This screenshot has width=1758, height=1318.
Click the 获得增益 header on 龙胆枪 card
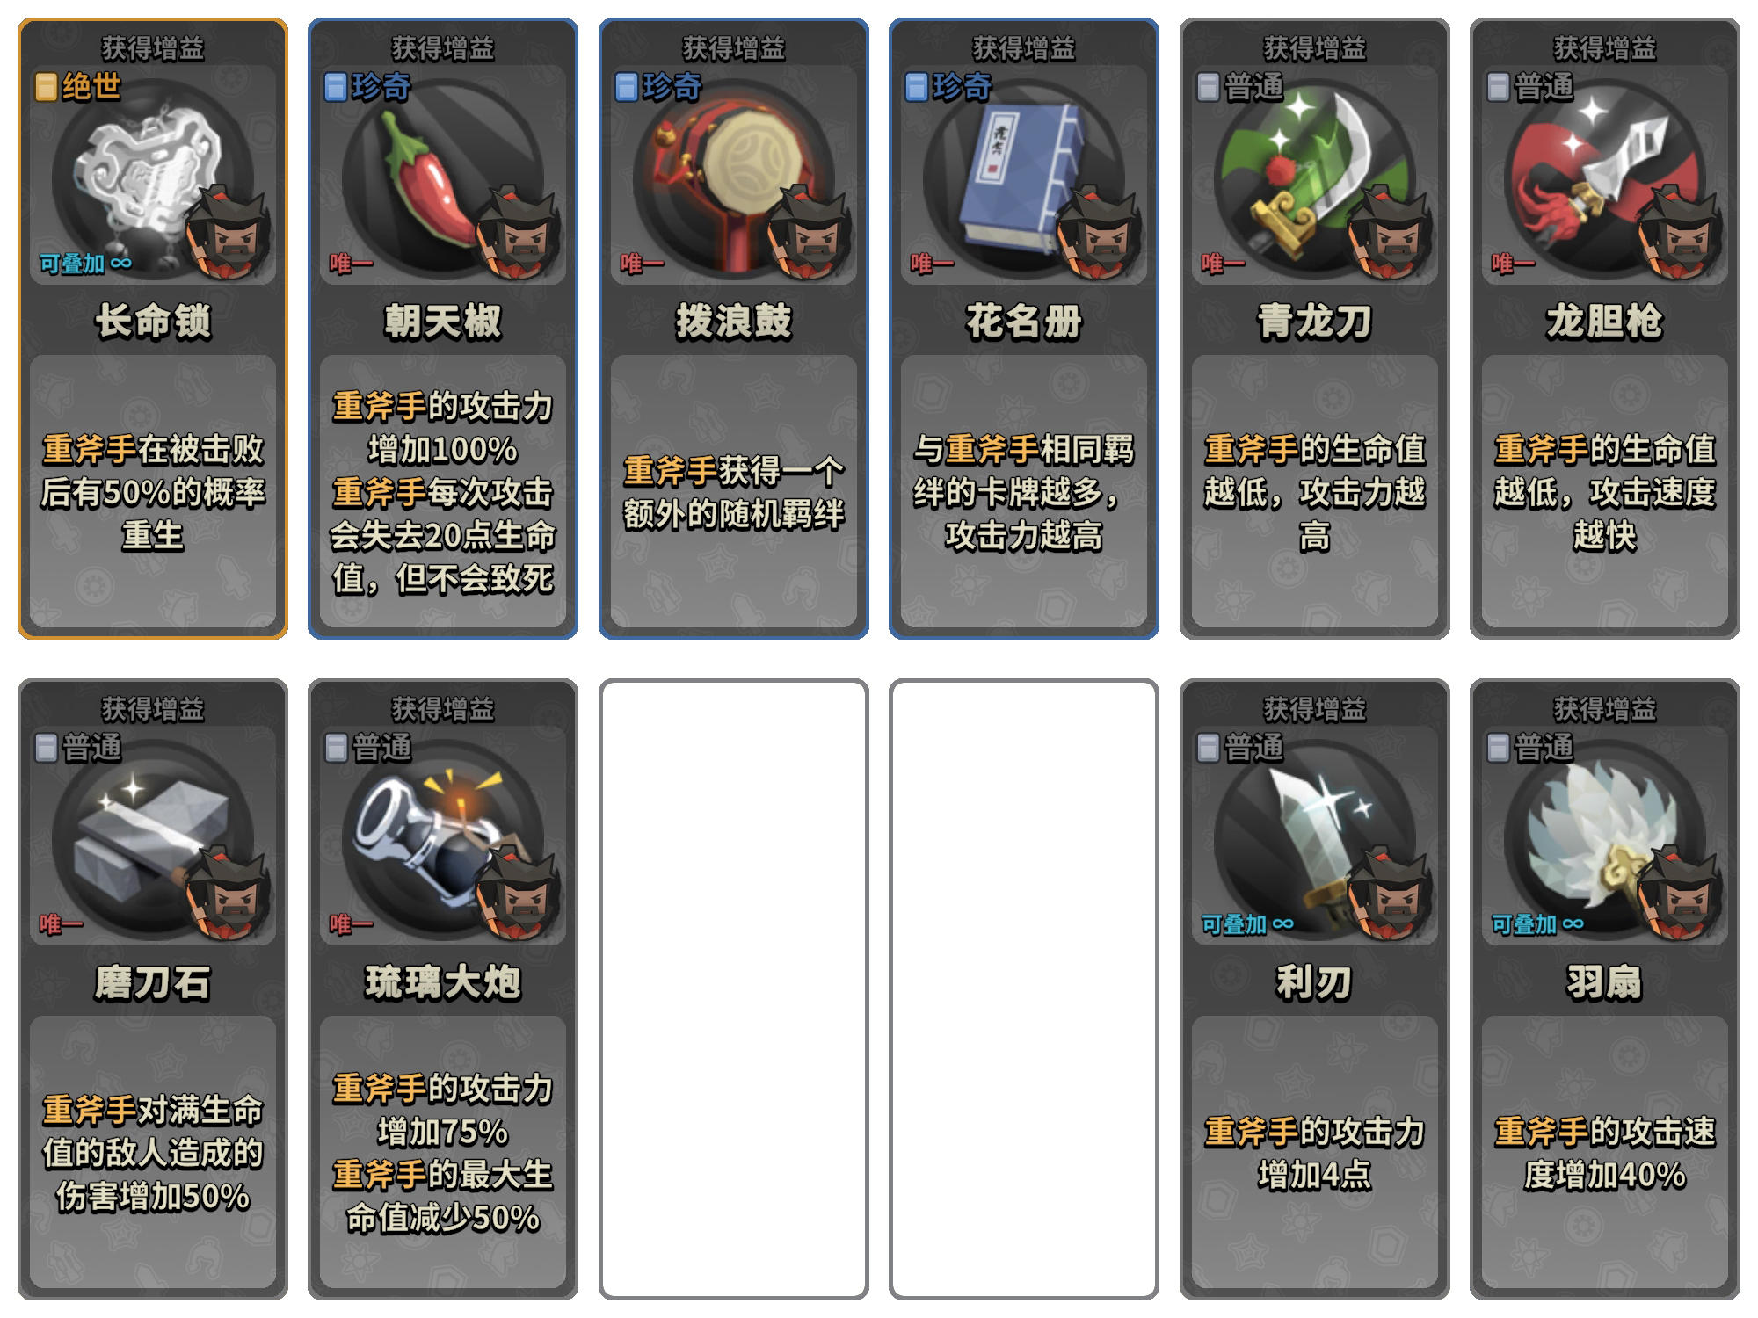click(x=1604, y=47)
